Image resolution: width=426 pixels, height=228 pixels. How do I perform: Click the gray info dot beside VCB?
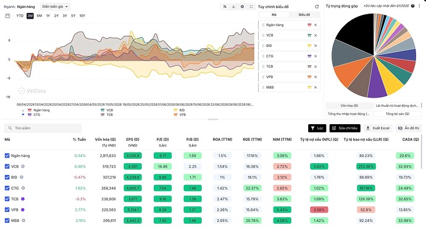pos(23,166)
